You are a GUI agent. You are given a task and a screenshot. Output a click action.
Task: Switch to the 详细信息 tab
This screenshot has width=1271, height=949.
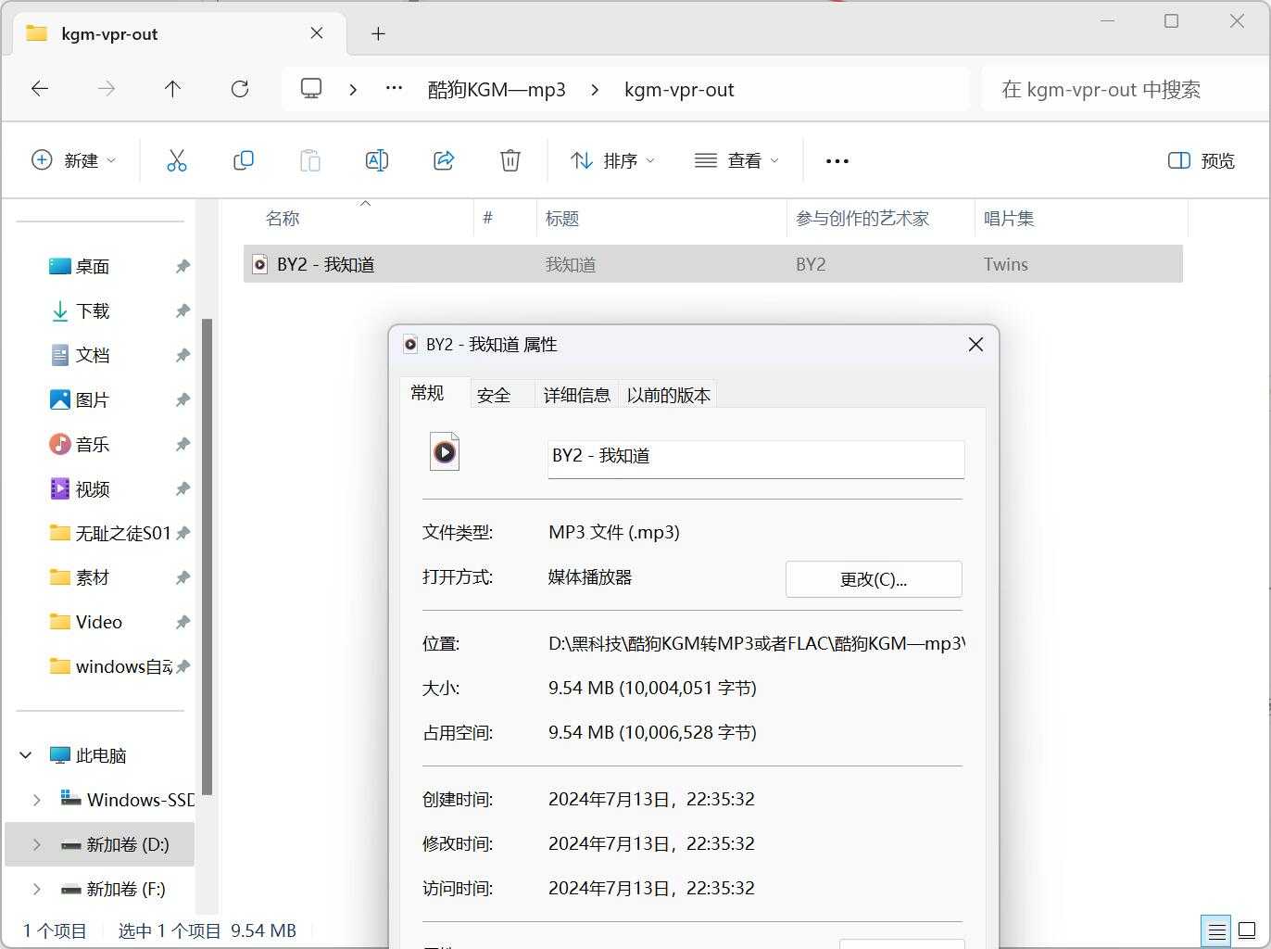tap(576, 395)
